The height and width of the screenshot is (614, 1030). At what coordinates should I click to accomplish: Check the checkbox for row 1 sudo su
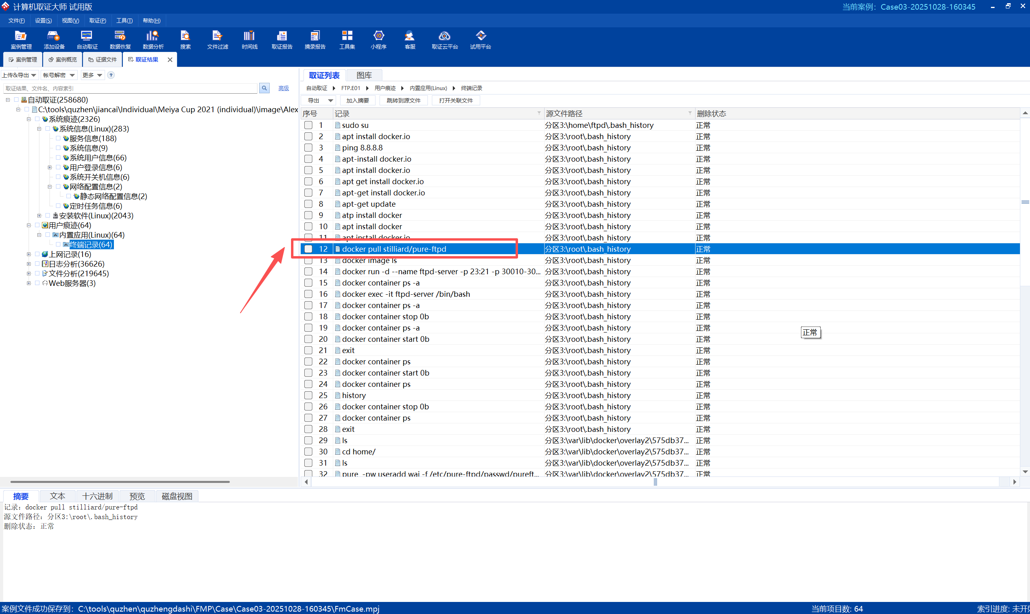308,125
